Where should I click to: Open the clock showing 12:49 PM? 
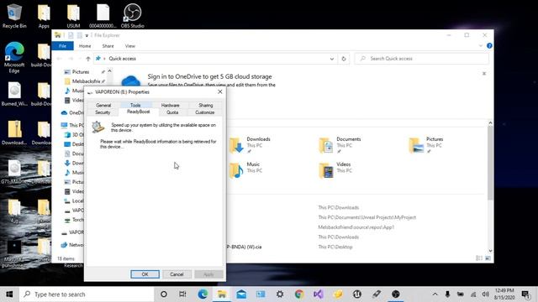pos(504,294)
